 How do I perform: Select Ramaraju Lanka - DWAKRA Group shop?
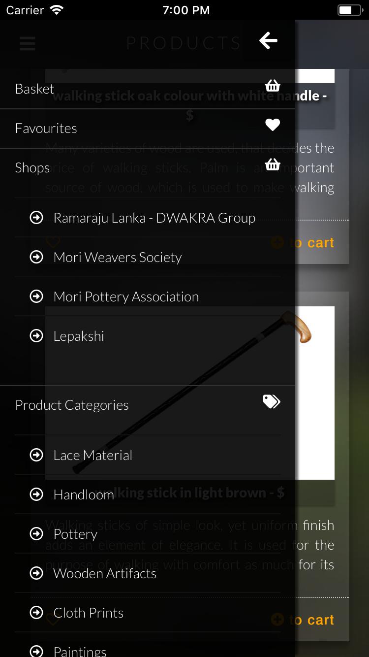coord(148,218)
